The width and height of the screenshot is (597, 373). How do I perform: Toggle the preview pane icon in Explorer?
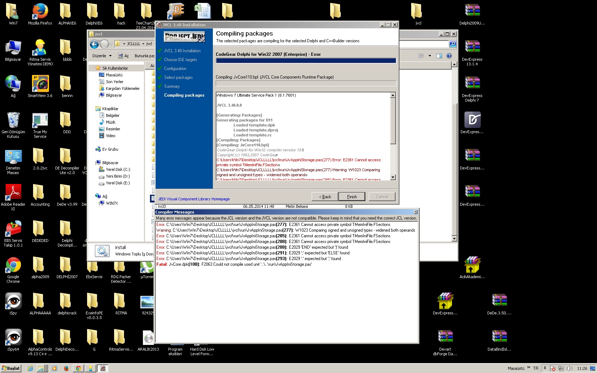click(x=439, y=56)
